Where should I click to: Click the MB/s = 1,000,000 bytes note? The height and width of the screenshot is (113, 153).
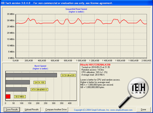click(97, 85)
